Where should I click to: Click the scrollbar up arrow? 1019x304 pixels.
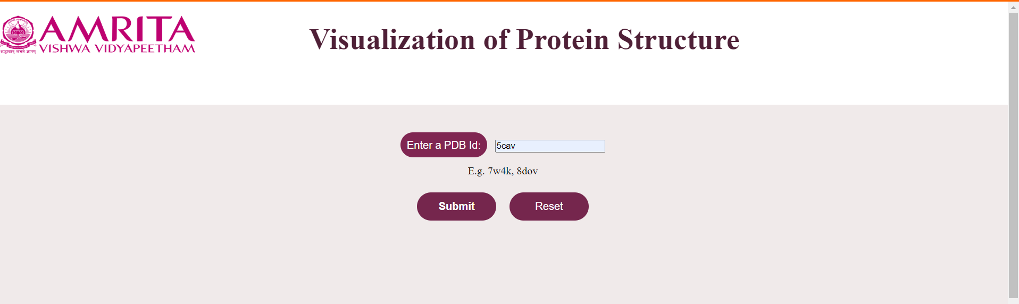coord(1013,7)
